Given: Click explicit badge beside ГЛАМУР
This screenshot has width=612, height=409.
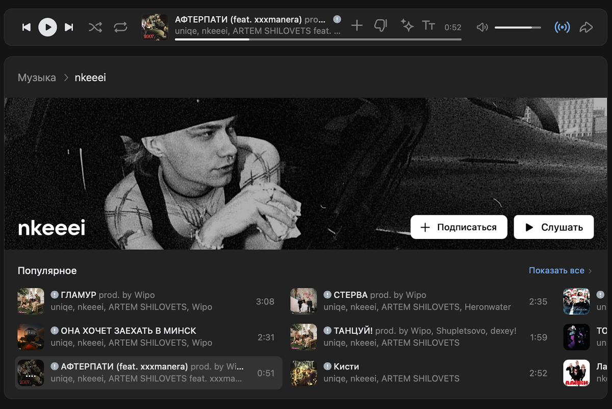Looking at the screenshot, I should (x=55, y=295).
